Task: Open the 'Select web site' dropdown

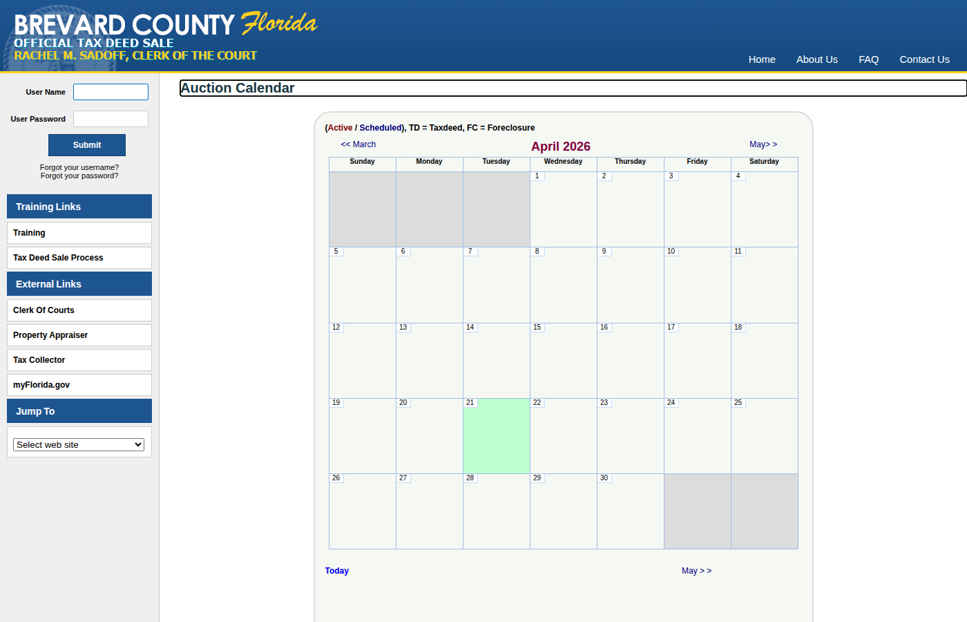Action: (78, 444)
